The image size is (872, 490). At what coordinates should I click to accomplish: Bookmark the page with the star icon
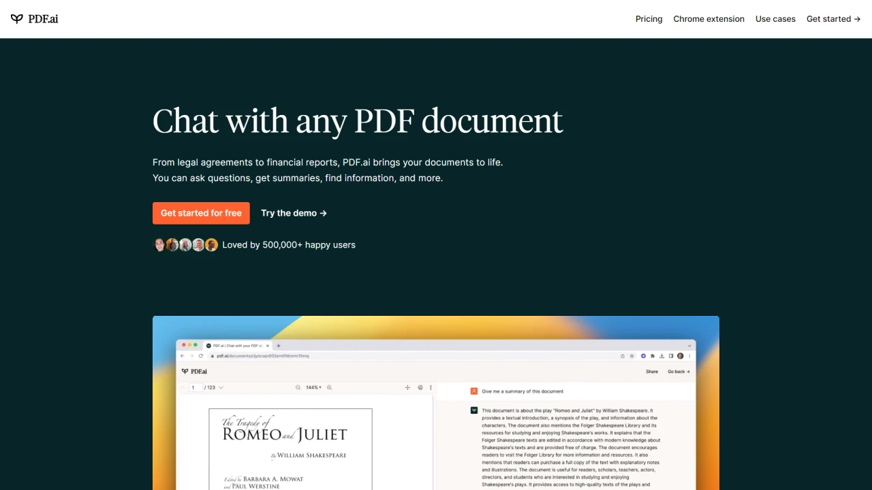(x=632, y=356)
